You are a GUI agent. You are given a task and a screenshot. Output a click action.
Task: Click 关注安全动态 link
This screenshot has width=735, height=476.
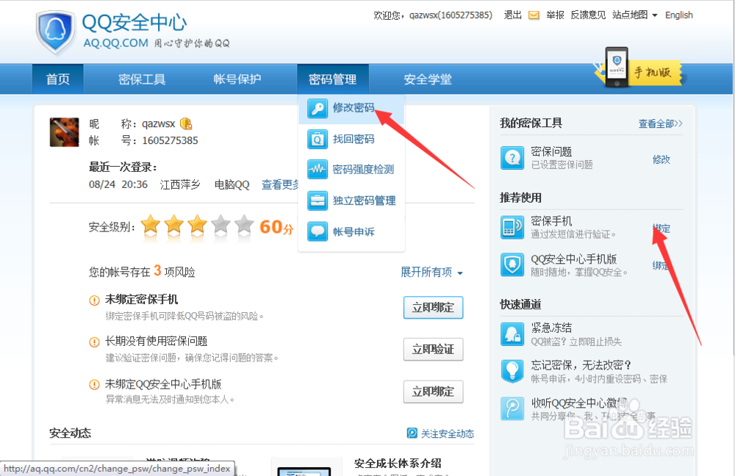[448, 434]
